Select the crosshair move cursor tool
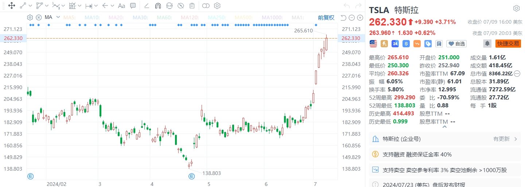The width and height of the screenshot is (525, 187). point(11,5)
